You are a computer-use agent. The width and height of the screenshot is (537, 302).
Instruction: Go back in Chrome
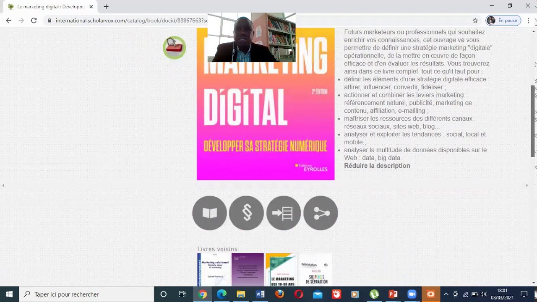8,21
